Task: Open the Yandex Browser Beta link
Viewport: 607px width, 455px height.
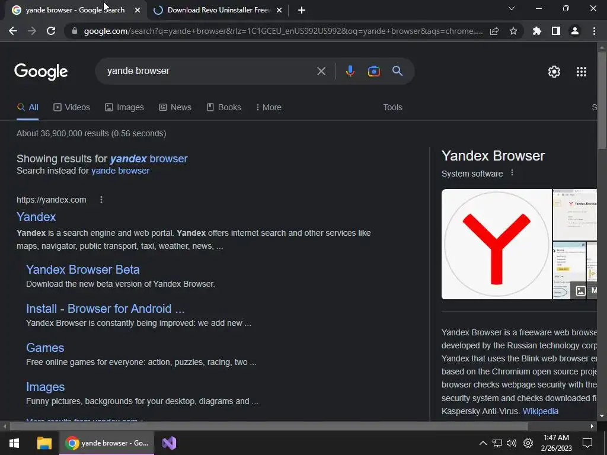Action: (x=83, y=270)
